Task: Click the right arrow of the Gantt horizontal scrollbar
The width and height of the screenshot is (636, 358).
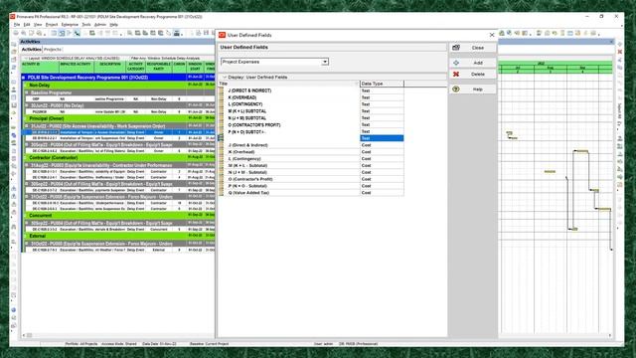Action: [609, 335]
